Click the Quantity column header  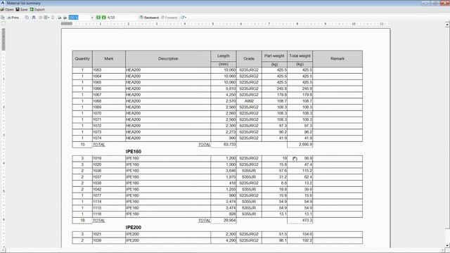(82, 58)
